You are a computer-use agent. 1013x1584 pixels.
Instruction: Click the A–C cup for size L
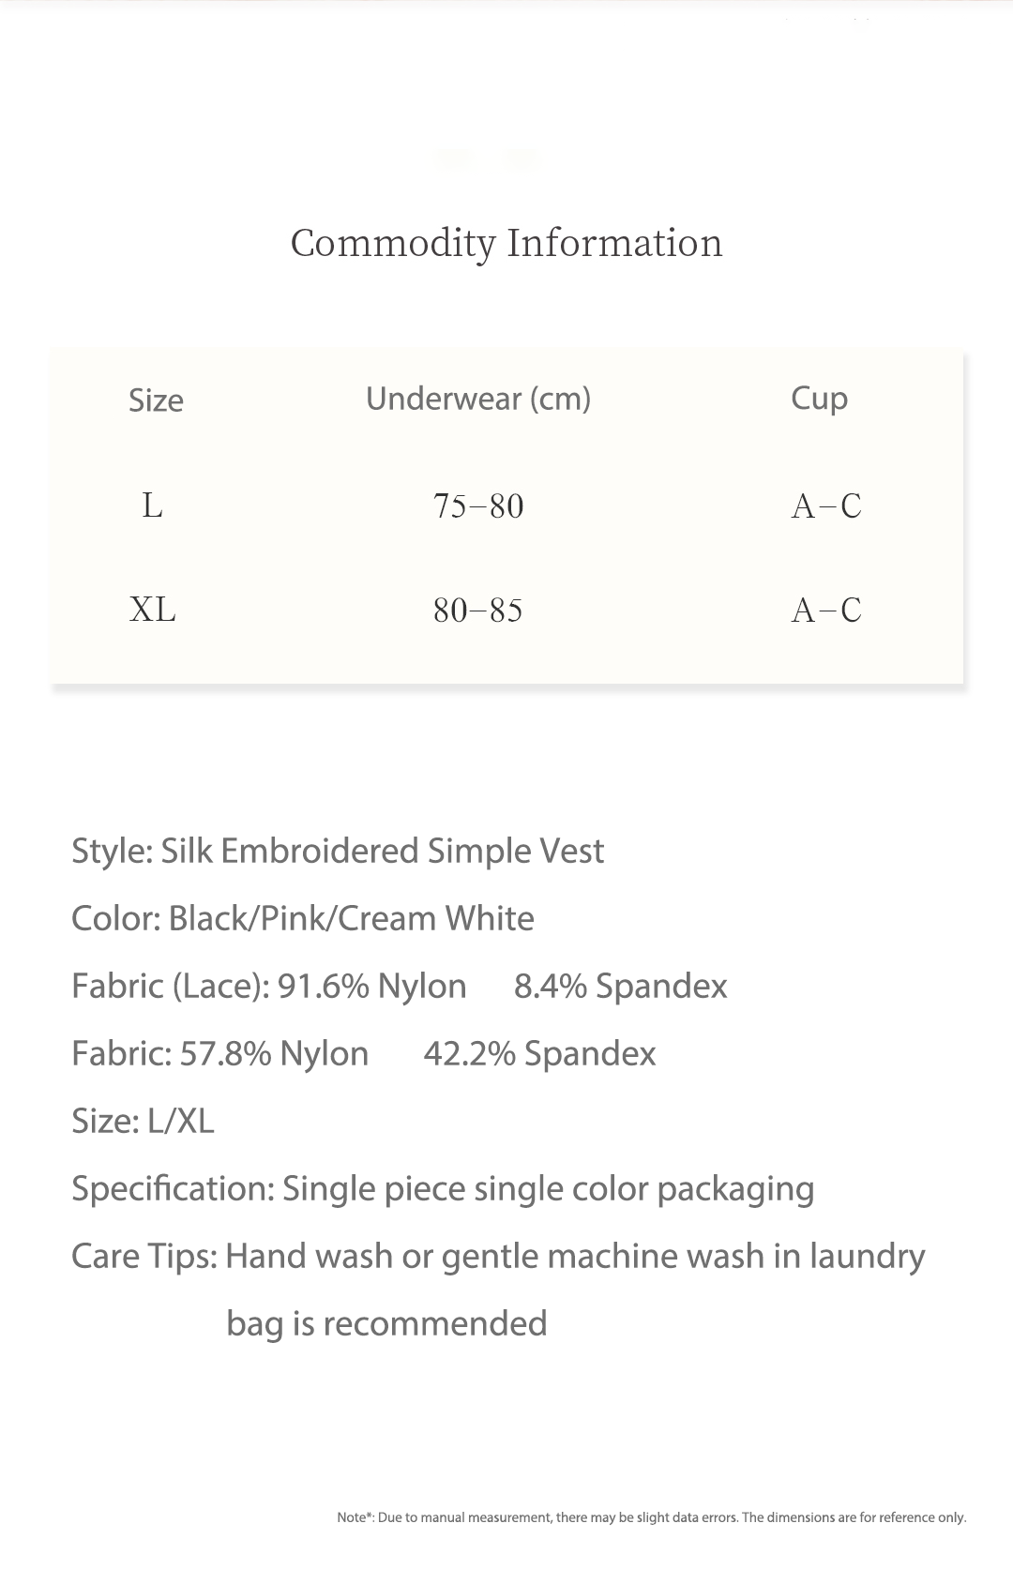coord(826,506)
